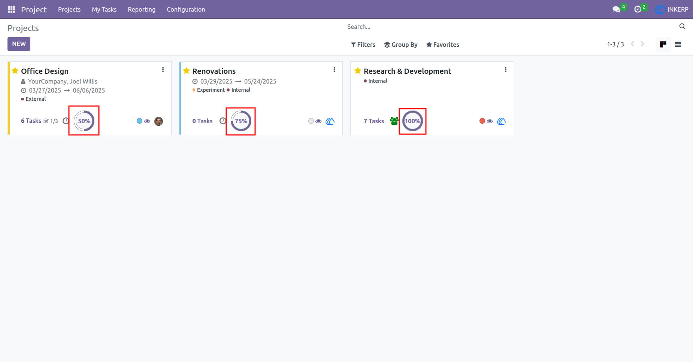Viewport: 693px width, 362px height.
Task: Click the red status dot on Research & Development
Action: click(x=482, y=121)
